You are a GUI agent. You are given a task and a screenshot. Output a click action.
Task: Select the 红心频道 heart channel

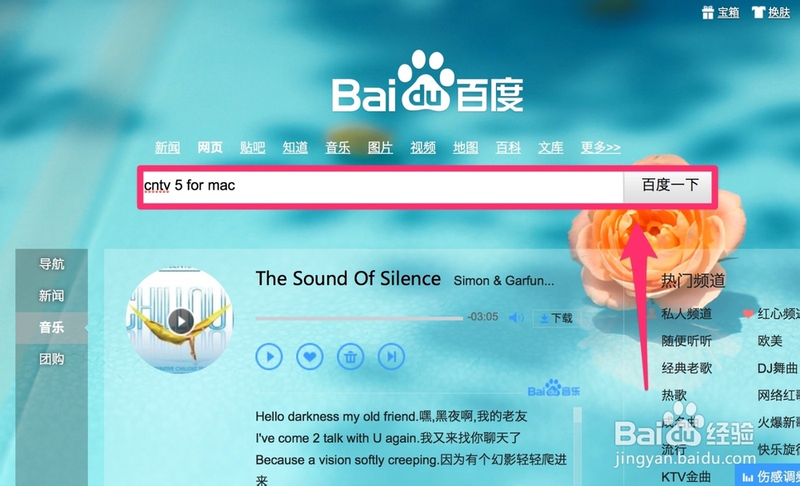(x=771, y=313)
